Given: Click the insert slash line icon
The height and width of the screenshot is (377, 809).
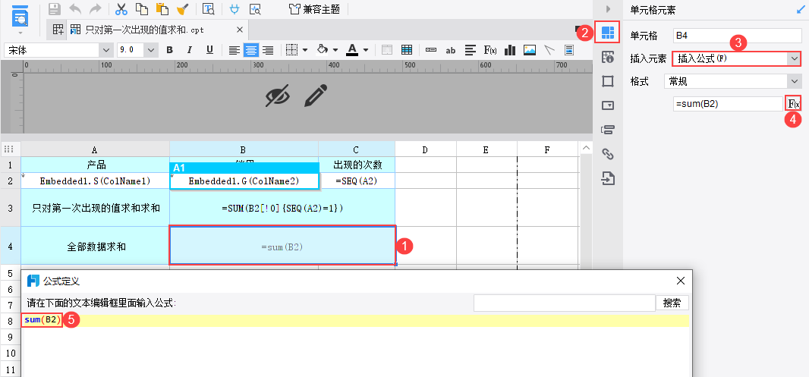Looking at the screenshot, I should 549,49.
